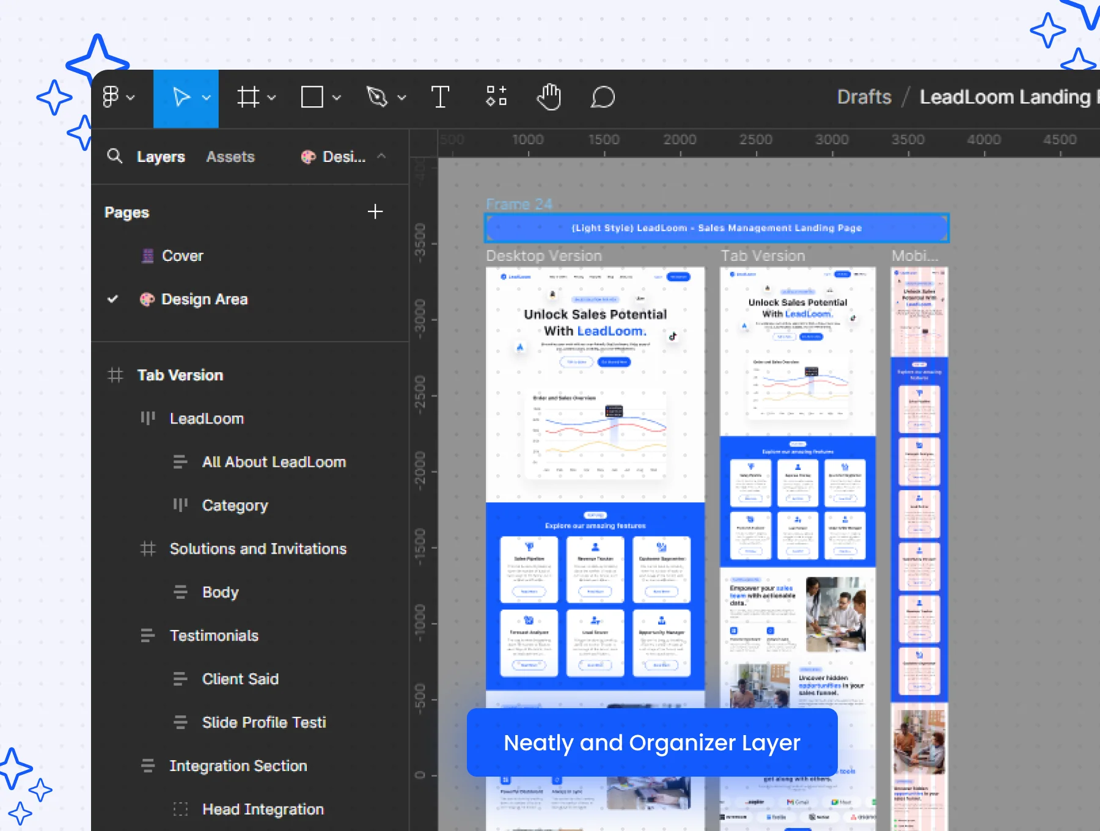Open Frame tools dropdown arrow
This screenshot has height=831, width=1100.
pyautogui.click(x=271, y=97)
